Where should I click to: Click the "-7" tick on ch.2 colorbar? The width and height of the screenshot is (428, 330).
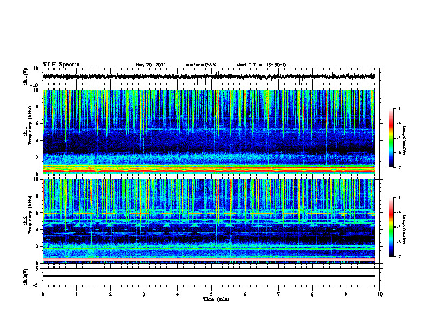pyautogui.click(x=399, y=256)
